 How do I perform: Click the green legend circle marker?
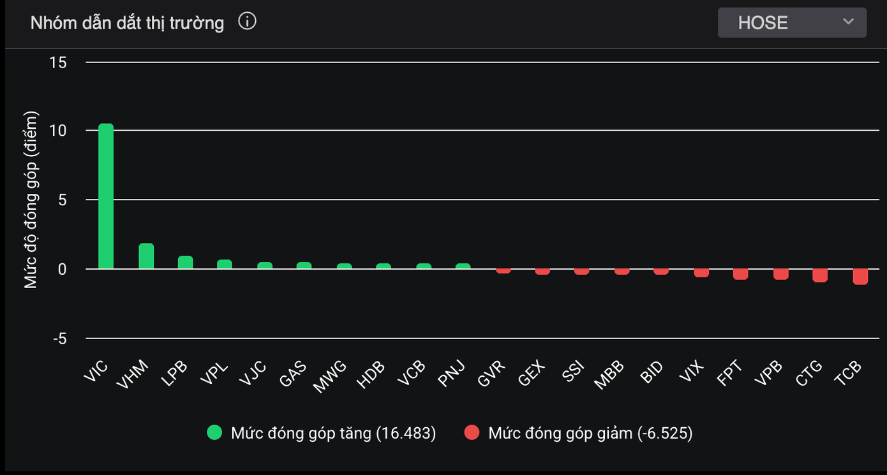tap(214, 434)
